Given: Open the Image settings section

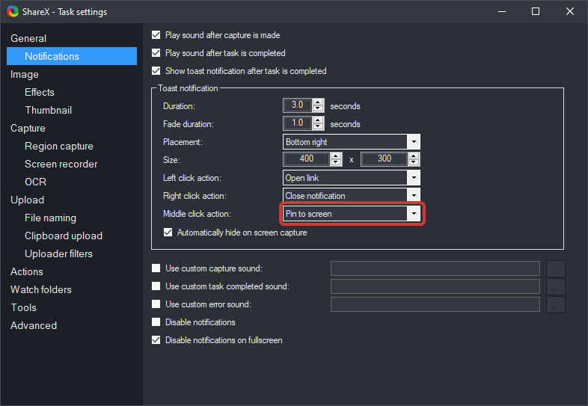Looking at the screenshot, I should tap(25, 74).
